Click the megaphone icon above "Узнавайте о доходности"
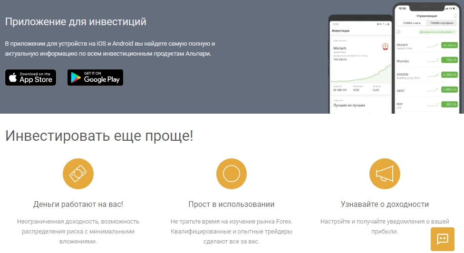This screenshot has height=253, width=464. (385, 174)
